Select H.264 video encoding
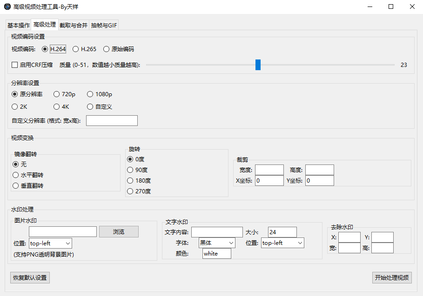 (54, 49)
